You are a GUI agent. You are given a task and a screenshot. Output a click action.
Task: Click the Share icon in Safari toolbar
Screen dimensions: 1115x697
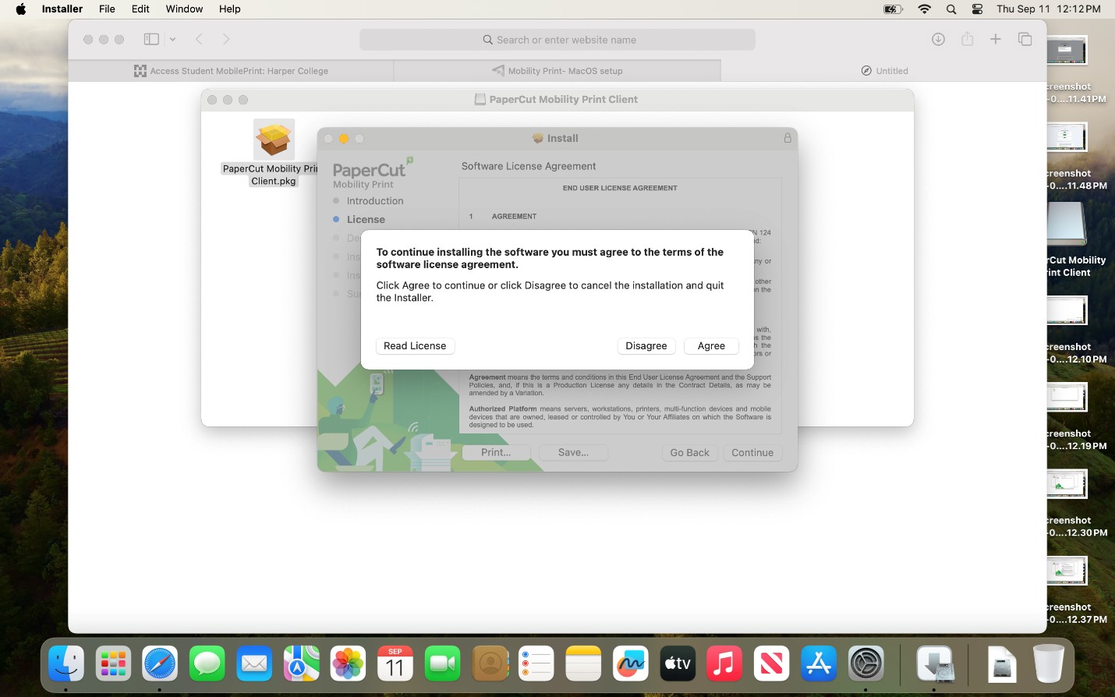pos(967,38)
